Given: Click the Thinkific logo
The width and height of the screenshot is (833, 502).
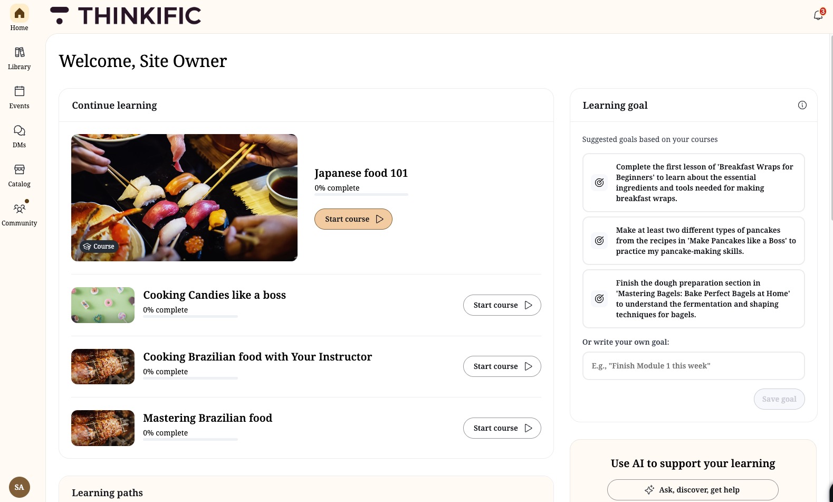Looking at the screenshot, I should [x=126, y=16].
